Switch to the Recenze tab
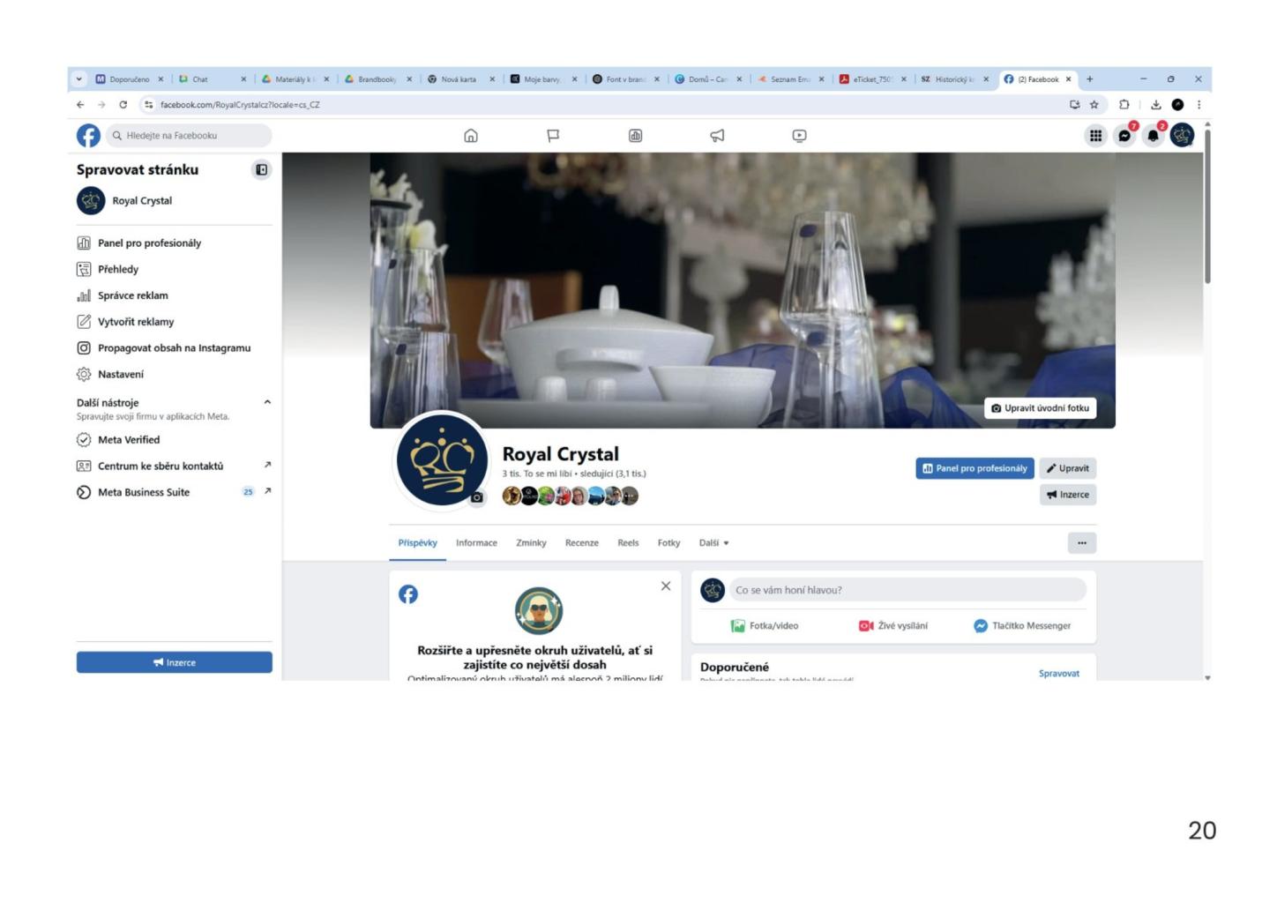Screen dimensions: 1277x903 click(x=581, y=543)
